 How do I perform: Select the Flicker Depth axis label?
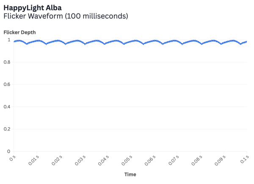20,32
